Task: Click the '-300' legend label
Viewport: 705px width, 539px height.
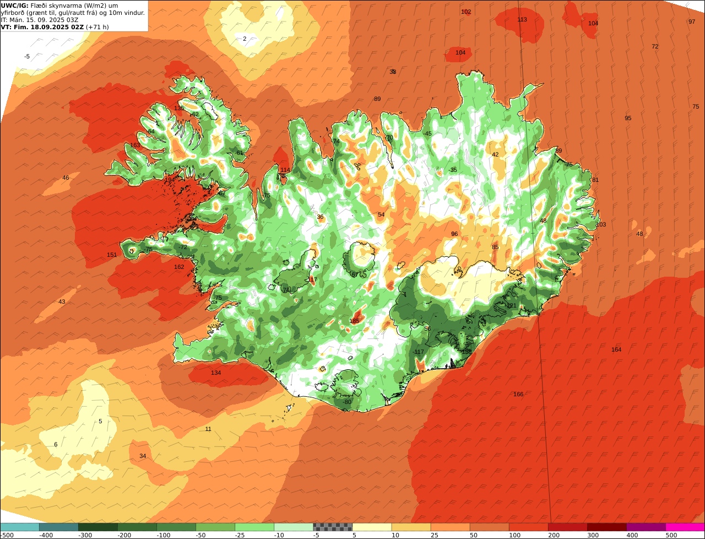Action: point(85,535)
